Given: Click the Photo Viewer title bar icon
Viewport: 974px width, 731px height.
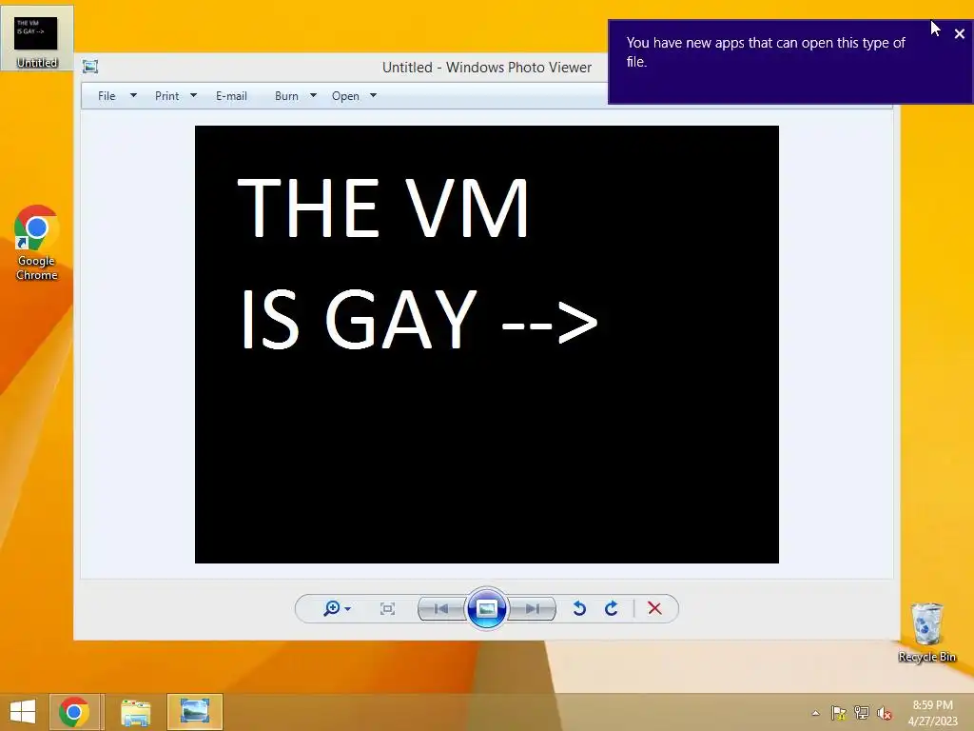Looking at the screenshot, I should coord(90,67).
